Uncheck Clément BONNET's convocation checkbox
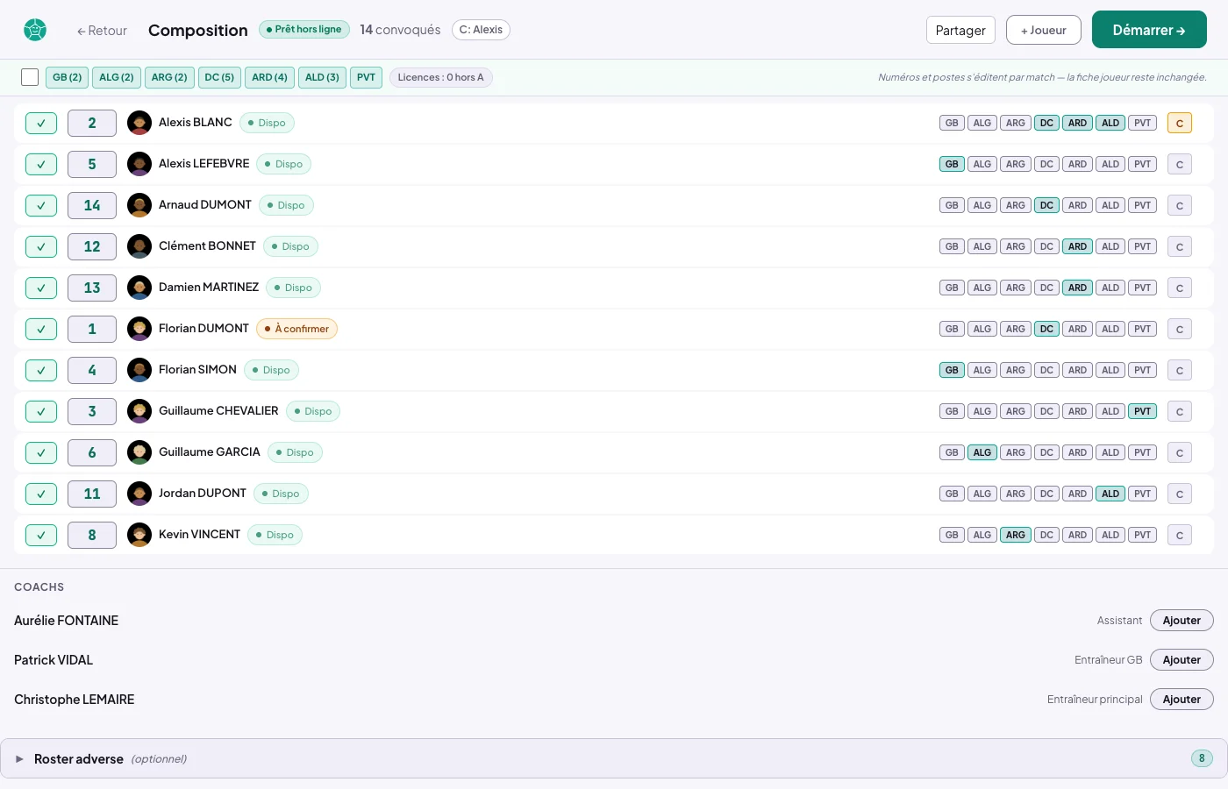Screen dimensions: 1228x789 [x=41, y=246]
